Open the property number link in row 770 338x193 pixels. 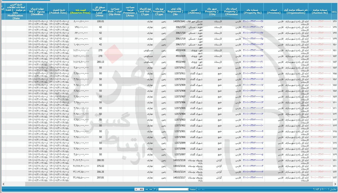coord(253,160)
